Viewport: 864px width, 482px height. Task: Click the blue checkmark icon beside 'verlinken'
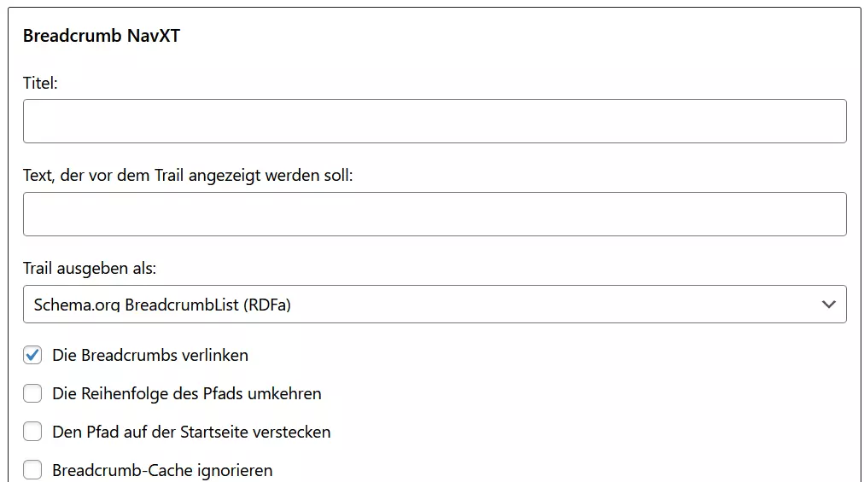coord(32,355)
